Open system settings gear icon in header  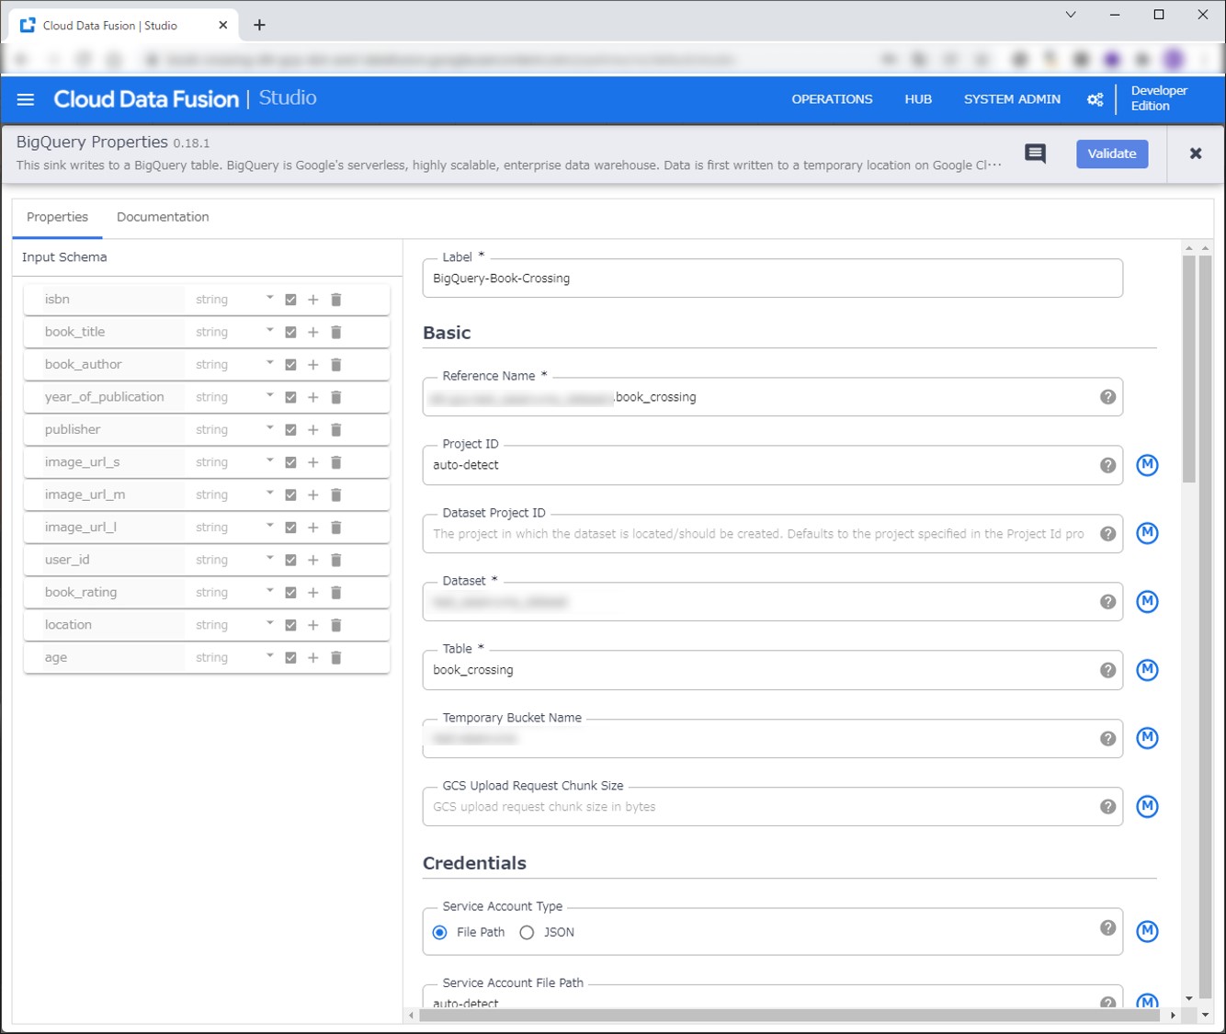[1095, 99]
